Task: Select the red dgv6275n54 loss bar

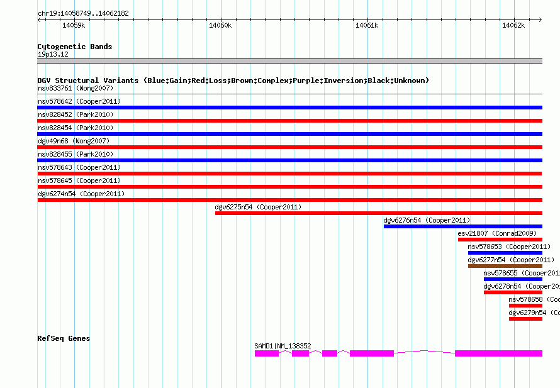Action: (379, 213)
